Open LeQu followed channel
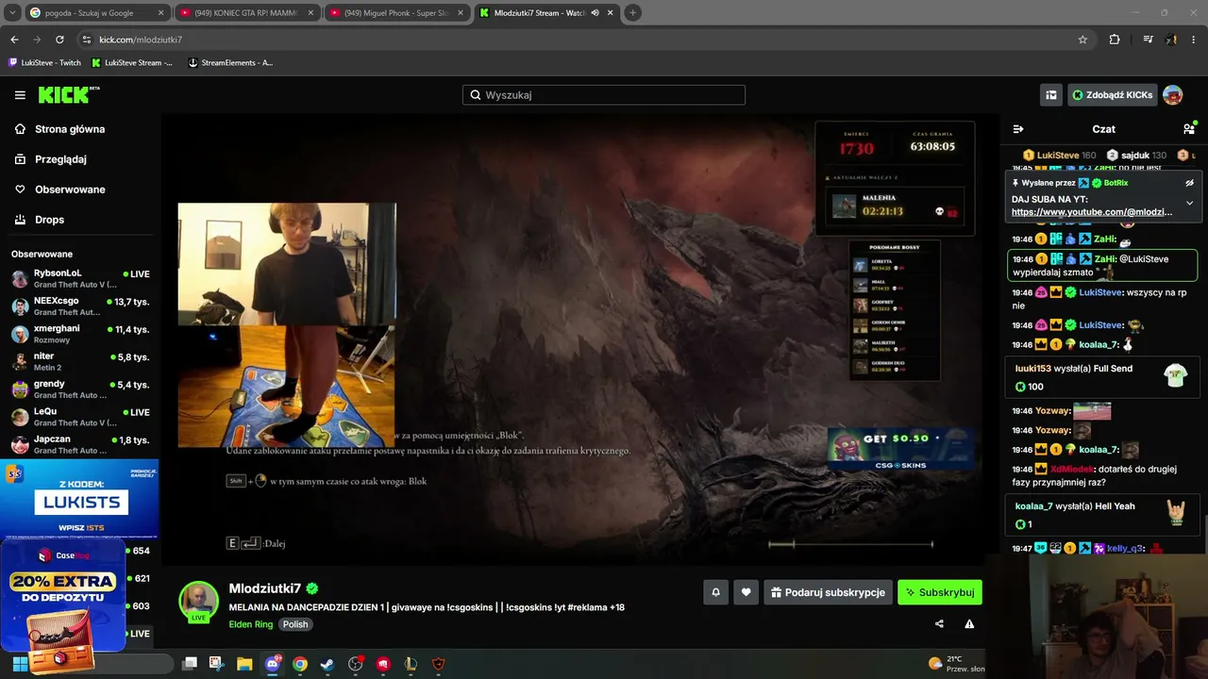 pyautogui.click(x=80, y=417)
